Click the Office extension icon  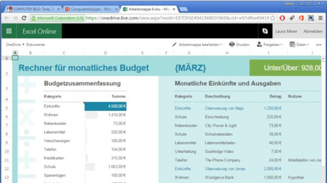pos(301,18)
